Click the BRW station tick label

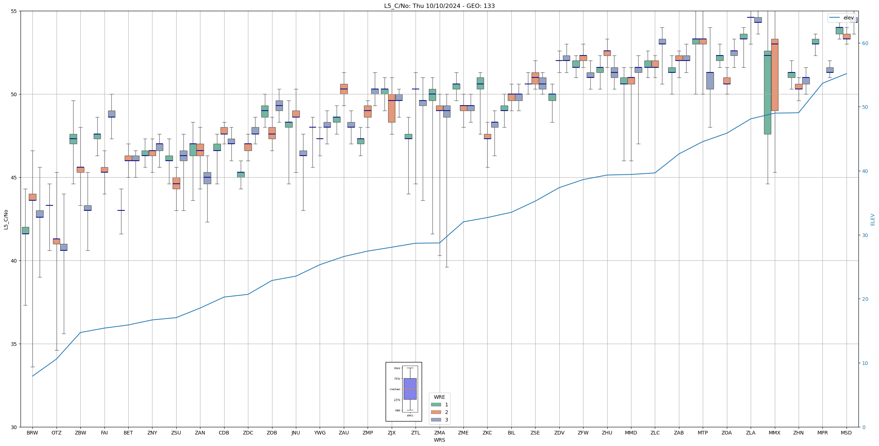[32, 433]
